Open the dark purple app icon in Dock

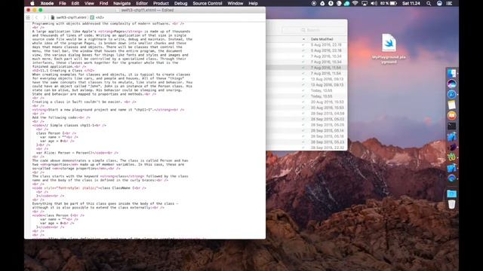[x=451, y=148]
